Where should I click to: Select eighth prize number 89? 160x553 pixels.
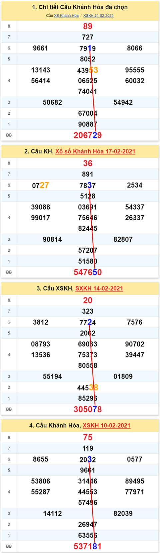click(88, 26)
